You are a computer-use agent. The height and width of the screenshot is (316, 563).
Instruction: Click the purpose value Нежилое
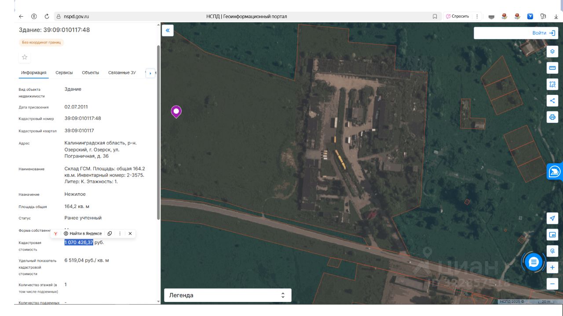point(75,194)
